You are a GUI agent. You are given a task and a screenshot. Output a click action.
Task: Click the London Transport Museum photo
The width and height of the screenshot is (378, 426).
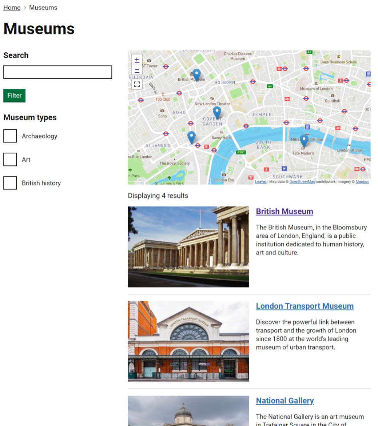tap(188, 342)
